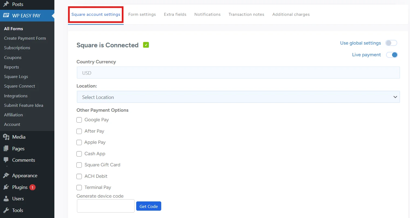Screen dimensions: 410x218
Task: Open the Coupons submenu item
Action: tap(13, 57)
